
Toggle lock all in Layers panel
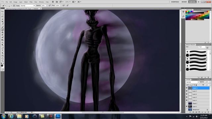click(x=196, y=85)
